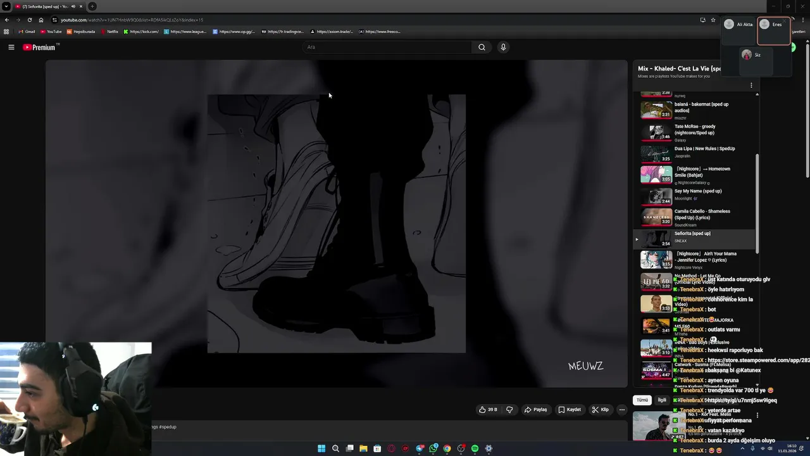Start voice search with microphone icon
Viewport: 810px width, 456px height.
click(503, 47)
